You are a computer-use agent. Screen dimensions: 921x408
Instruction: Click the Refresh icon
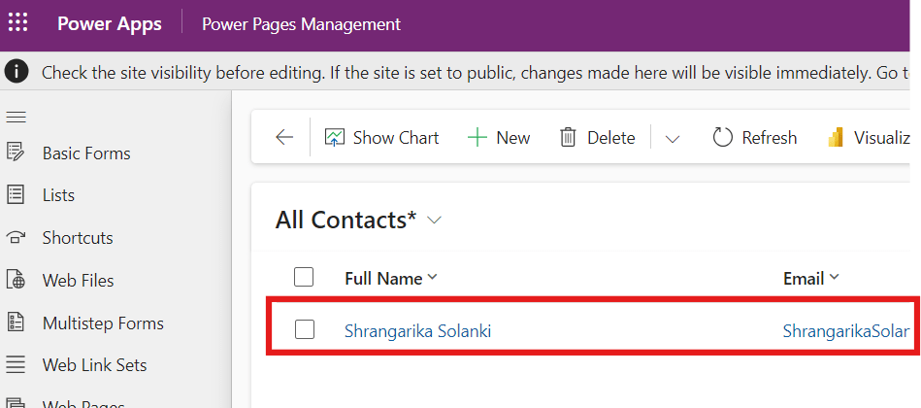pyautogui.click(x=722, y=138)
